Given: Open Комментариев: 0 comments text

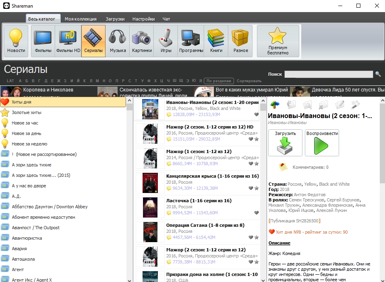Looking at the screenshot, I should (310, 167).
